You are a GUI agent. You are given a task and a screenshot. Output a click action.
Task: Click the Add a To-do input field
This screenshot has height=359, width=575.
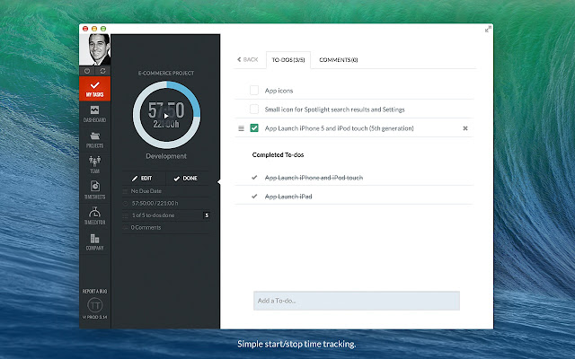[357, 301]
